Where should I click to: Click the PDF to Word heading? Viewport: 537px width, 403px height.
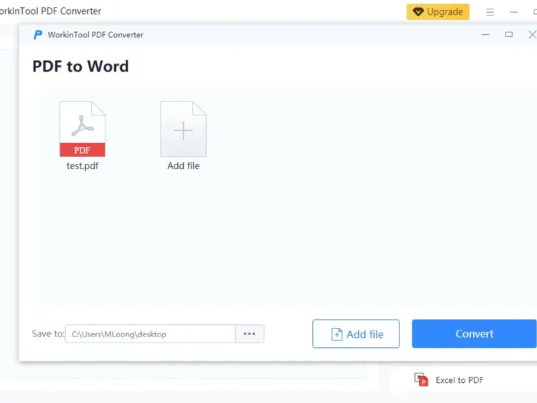[x=81, y=66]
